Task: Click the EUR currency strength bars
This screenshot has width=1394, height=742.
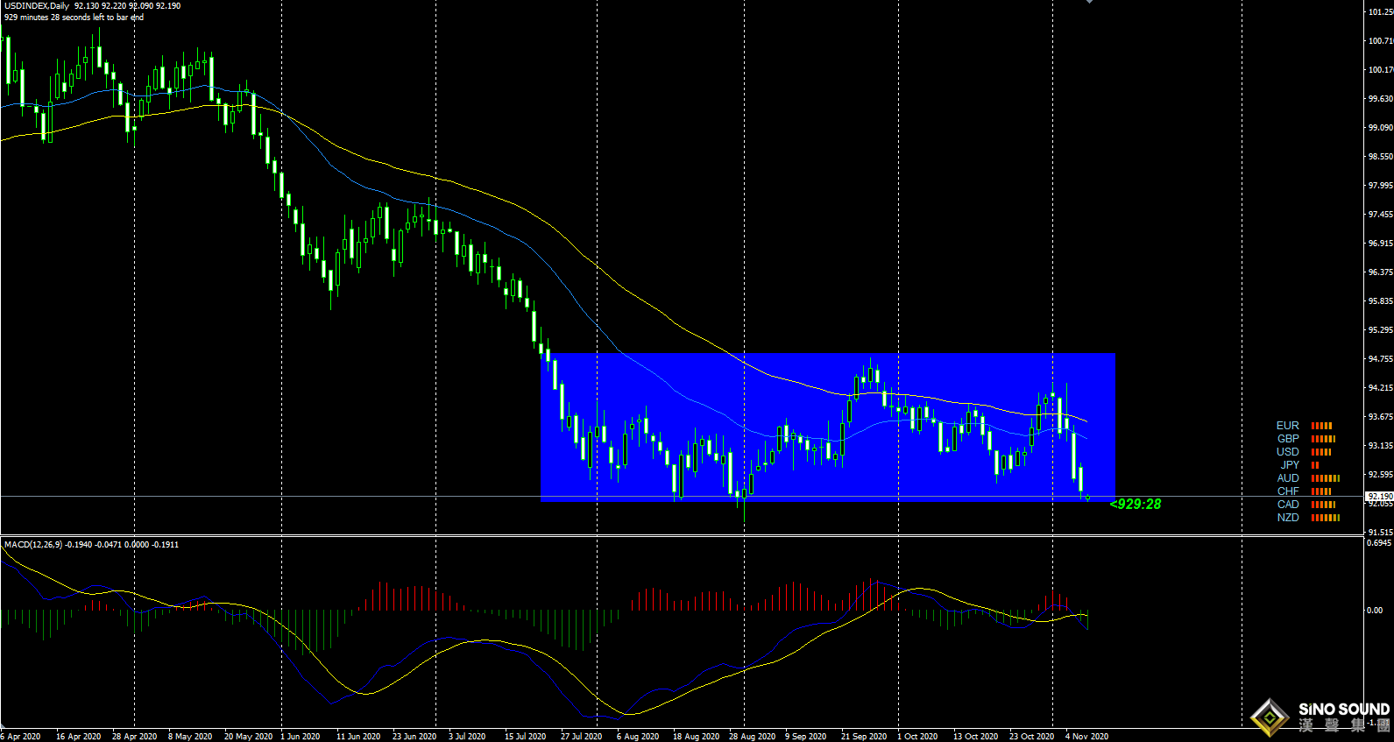Action: pyautogui.click(x=1321, y=426)
